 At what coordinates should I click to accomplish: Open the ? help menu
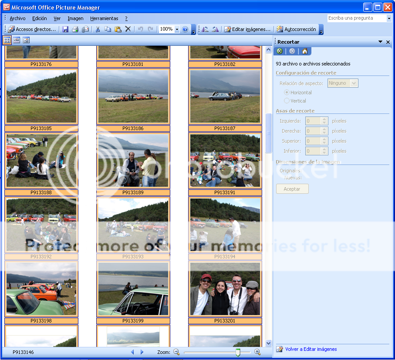tap(126, 18)
